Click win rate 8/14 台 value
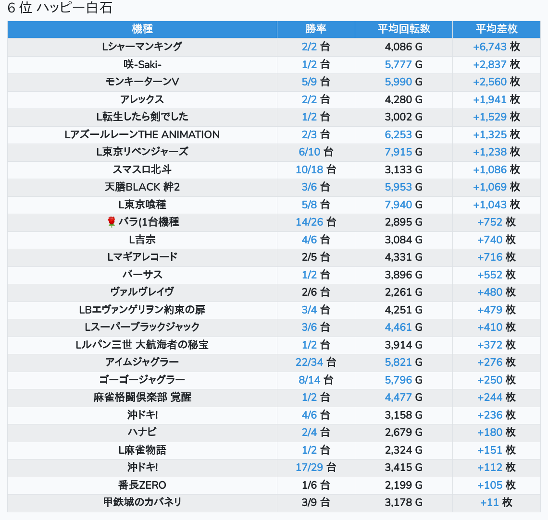Image resolution: width=548 pixels, height=520 pixels. (x=316, y=380)
